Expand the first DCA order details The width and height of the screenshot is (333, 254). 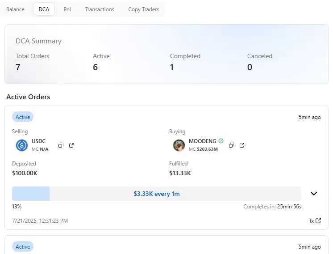pyautogui.click(x=314, y=193)
